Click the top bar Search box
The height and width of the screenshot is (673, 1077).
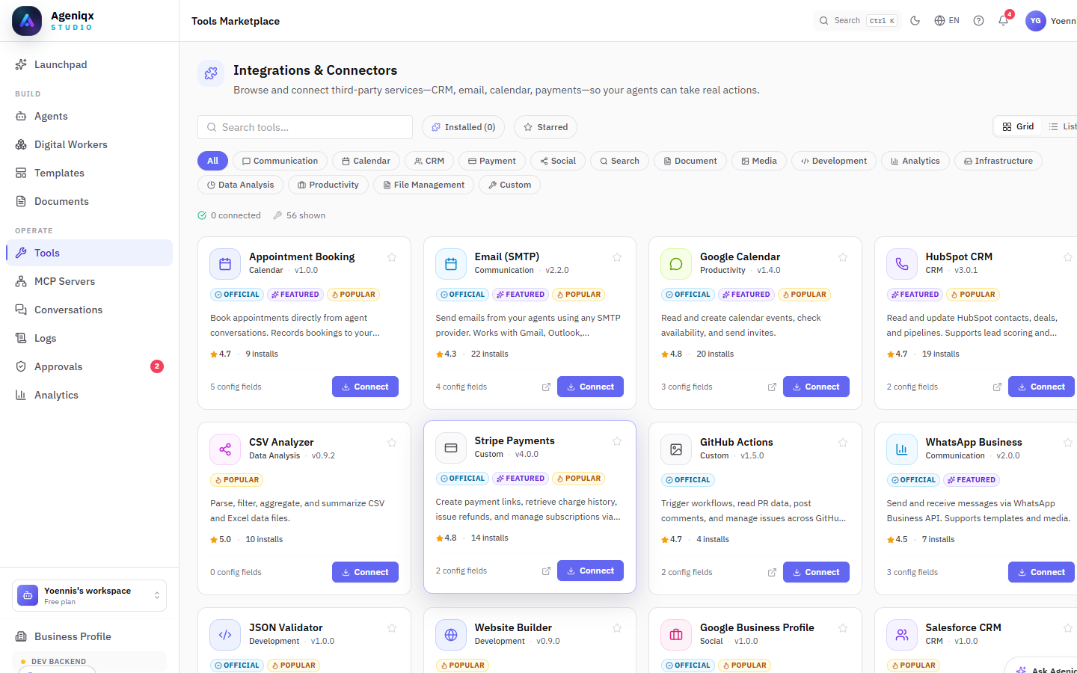tap(857, 21)
